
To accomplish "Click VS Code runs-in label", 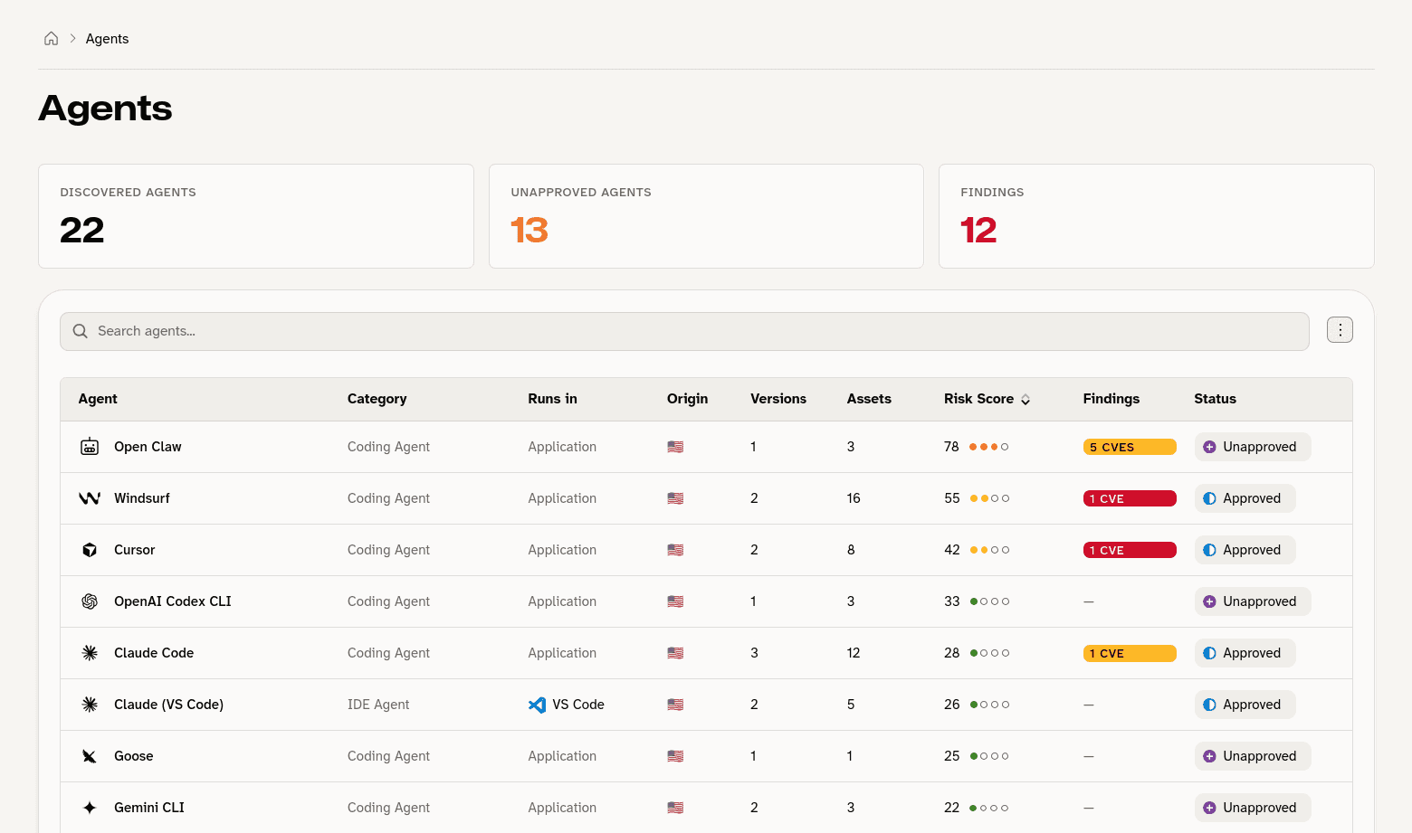I will (x=578, y=705).
